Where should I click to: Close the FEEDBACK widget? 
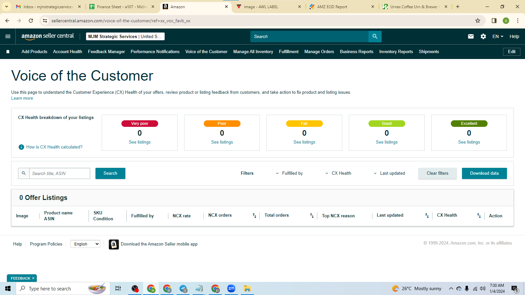[33, 278]
